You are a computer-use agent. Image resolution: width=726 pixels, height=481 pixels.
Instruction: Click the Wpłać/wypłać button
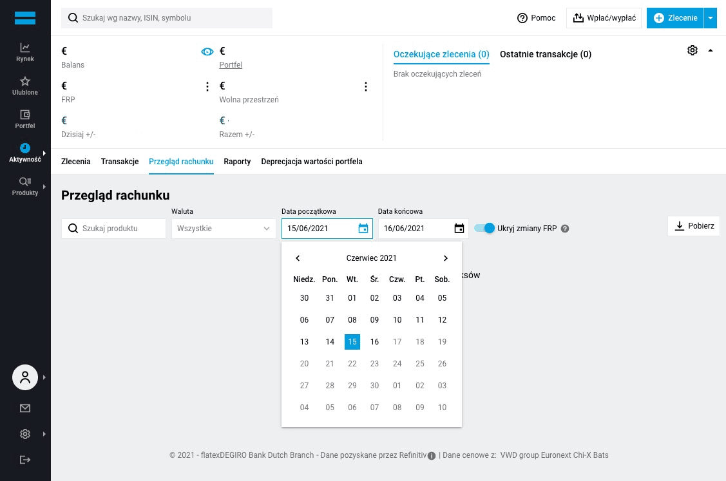pos(604,18)
